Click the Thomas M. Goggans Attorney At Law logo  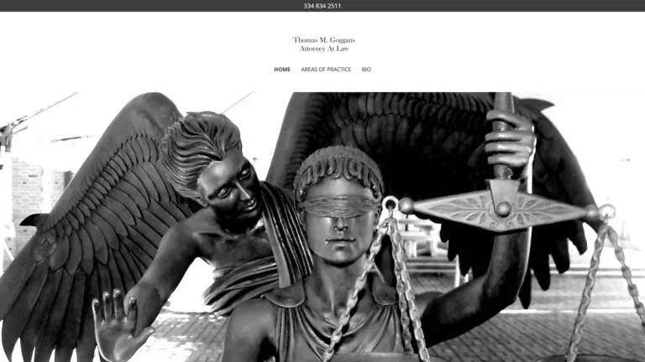(324, 44)
